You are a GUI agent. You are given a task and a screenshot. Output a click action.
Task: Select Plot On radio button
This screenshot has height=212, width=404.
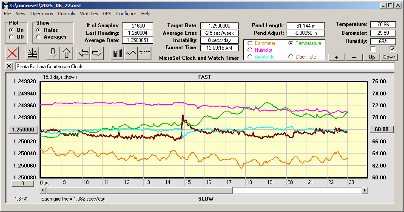(11, 30)
